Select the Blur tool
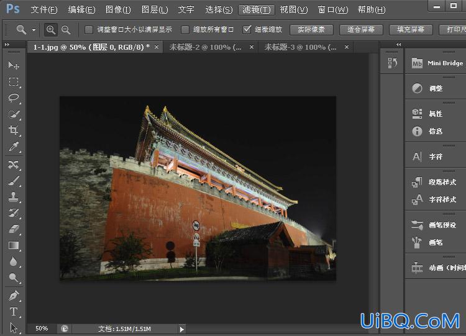This screenshot has height=336, width=466. tap(14, 261)
